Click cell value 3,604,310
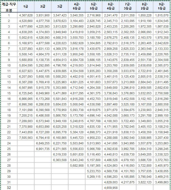 (x=145, y=149)
